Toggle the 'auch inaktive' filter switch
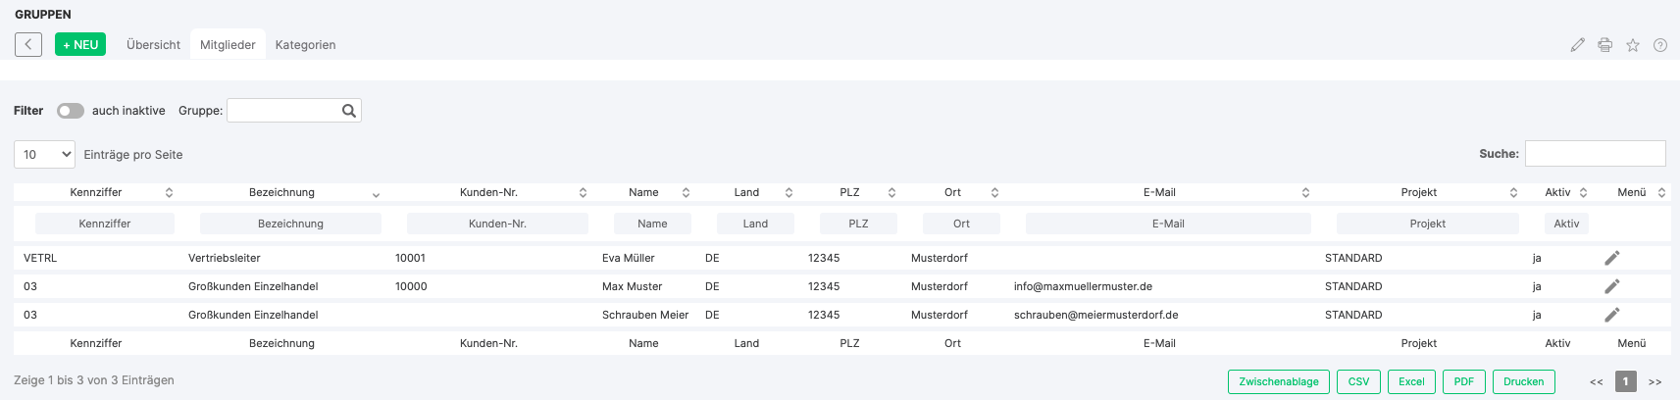Viewport: 1680px width, 400px height. pos(70,111)
